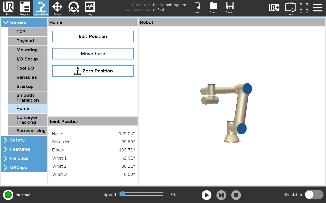
Task: Open the hamburger menu
Action: click(318, 8)
